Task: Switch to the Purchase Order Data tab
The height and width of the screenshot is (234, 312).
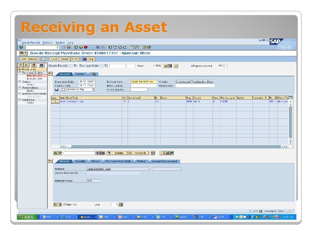Action: coord(118,161)
